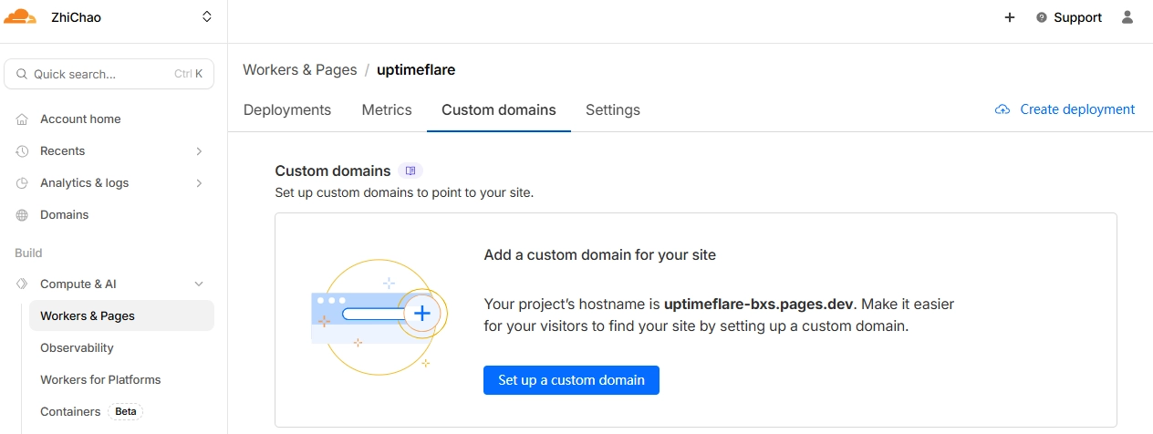
Task: Click the Account home house icon
Action: [x=23, y=119]
